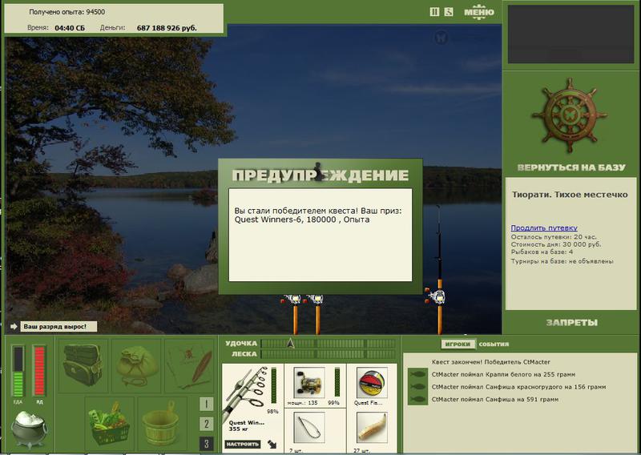Image resolution: width=641 pixels, height=455 pixels.
Task: Click the tall right rod's reel on shore
Action: (x=436, y=296)
